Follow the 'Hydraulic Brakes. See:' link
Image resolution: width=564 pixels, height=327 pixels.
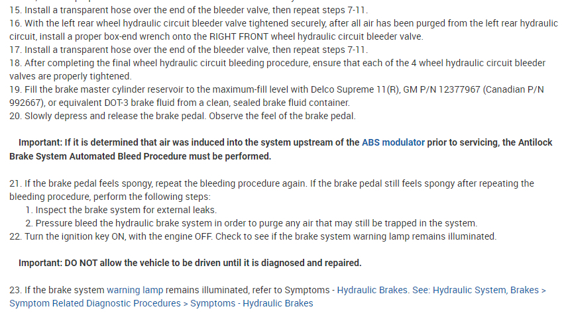(x=372, y=290)
